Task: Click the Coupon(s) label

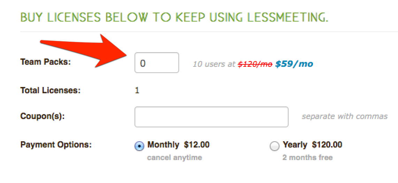Action: pyautogui.click(x=43, y=117)
